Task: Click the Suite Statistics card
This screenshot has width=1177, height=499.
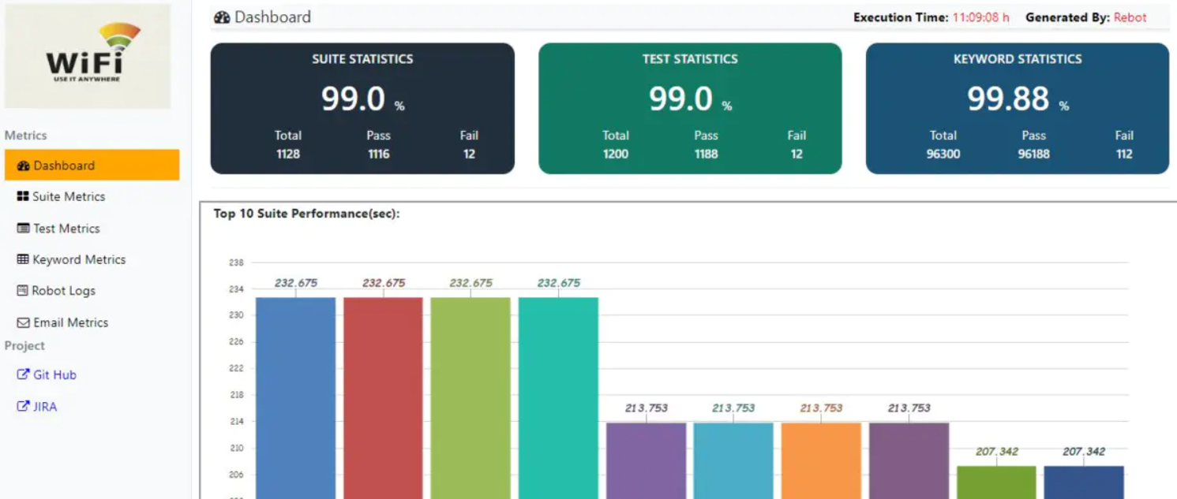Action: (362, 107)
